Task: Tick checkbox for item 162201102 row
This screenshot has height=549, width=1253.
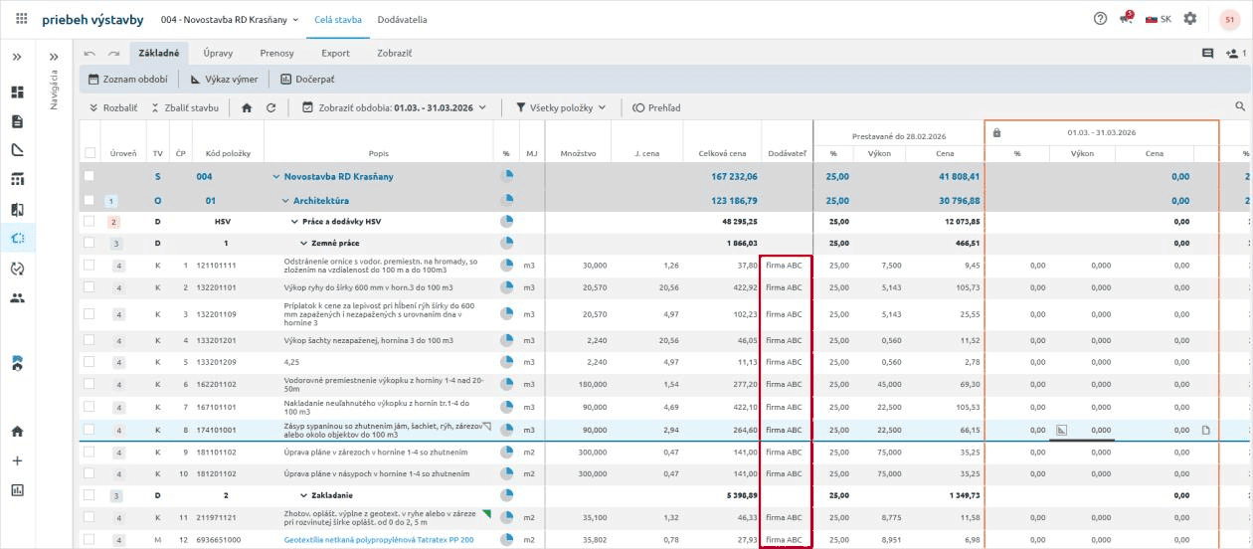Action: point(89,384)
